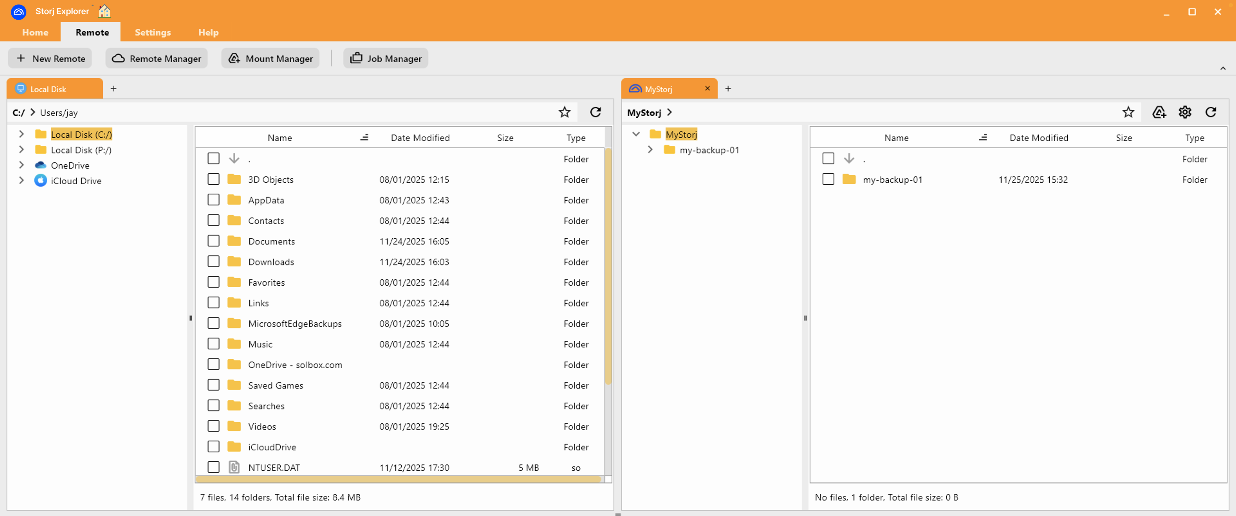Click the home icon next to Storj Explorer
Image resolution: width=1236 pixels, height=516 pixels.
pyautogui.click(x=104, y=11)
